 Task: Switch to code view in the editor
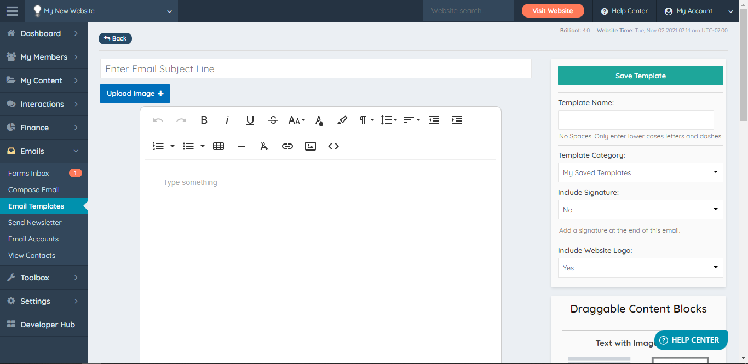tap(333, 146)
